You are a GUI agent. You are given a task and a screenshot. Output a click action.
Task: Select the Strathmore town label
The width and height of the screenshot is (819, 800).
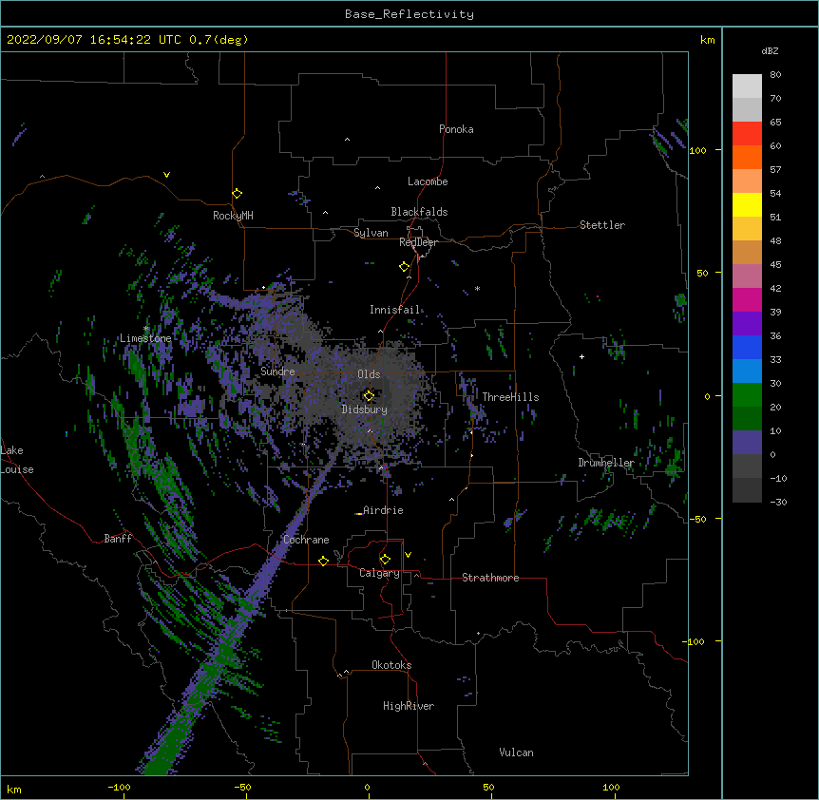pos(490,578)
